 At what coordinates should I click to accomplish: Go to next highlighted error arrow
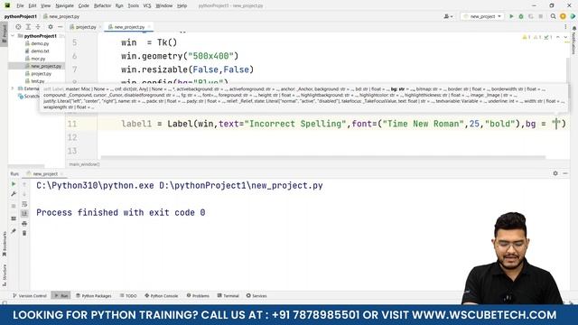click(565, 37)
